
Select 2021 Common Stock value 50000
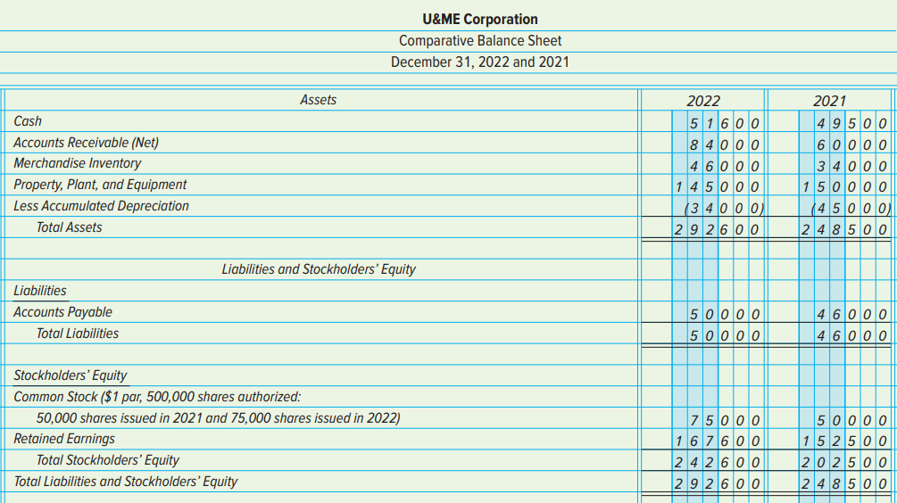pos(851,421)
